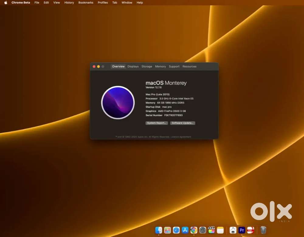Screen dimensions: 304x237
Task: Open the App Store dock icon
Action: [185, 230]
